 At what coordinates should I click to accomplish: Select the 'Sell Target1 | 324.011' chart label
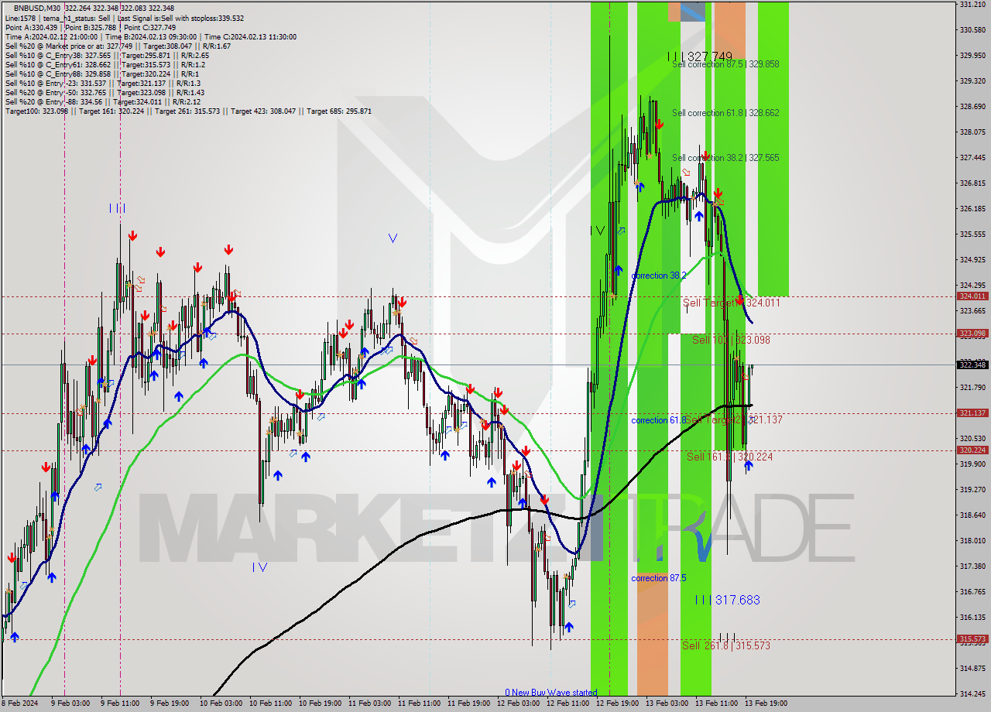click(x=731, y=303)
